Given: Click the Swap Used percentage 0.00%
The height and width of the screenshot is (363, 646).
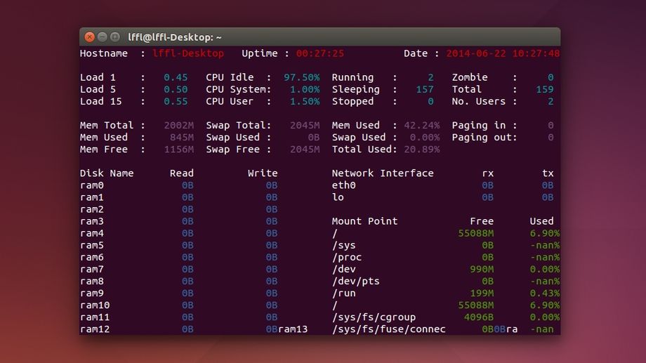Looking at the screenshot, I should [x=425, y=137].
